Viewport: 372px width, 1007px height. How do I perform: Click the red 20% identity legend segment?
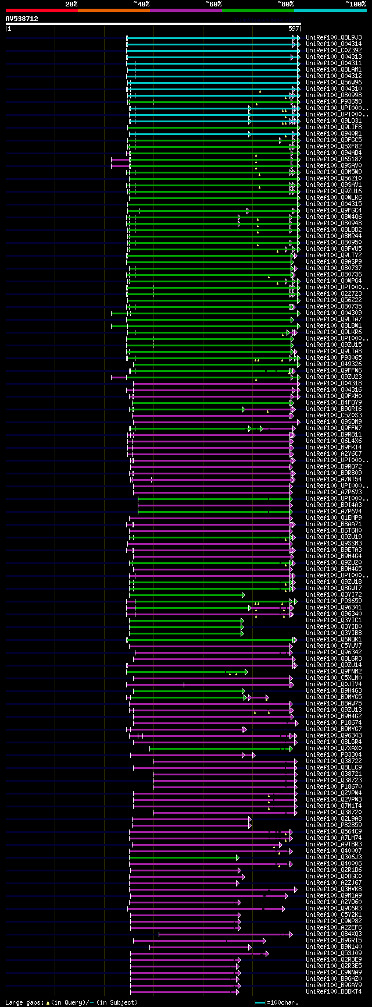point(41,10)
